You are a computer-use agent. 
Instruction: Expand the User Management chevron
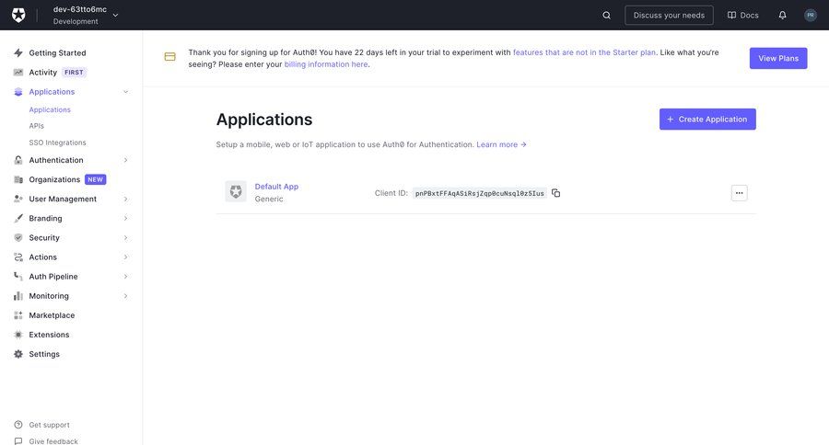click(126, 199)
